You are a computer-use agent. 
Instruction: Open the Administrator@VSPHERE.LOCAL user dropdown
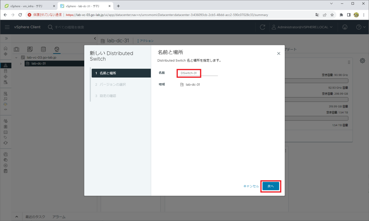(x=302, y=27)
